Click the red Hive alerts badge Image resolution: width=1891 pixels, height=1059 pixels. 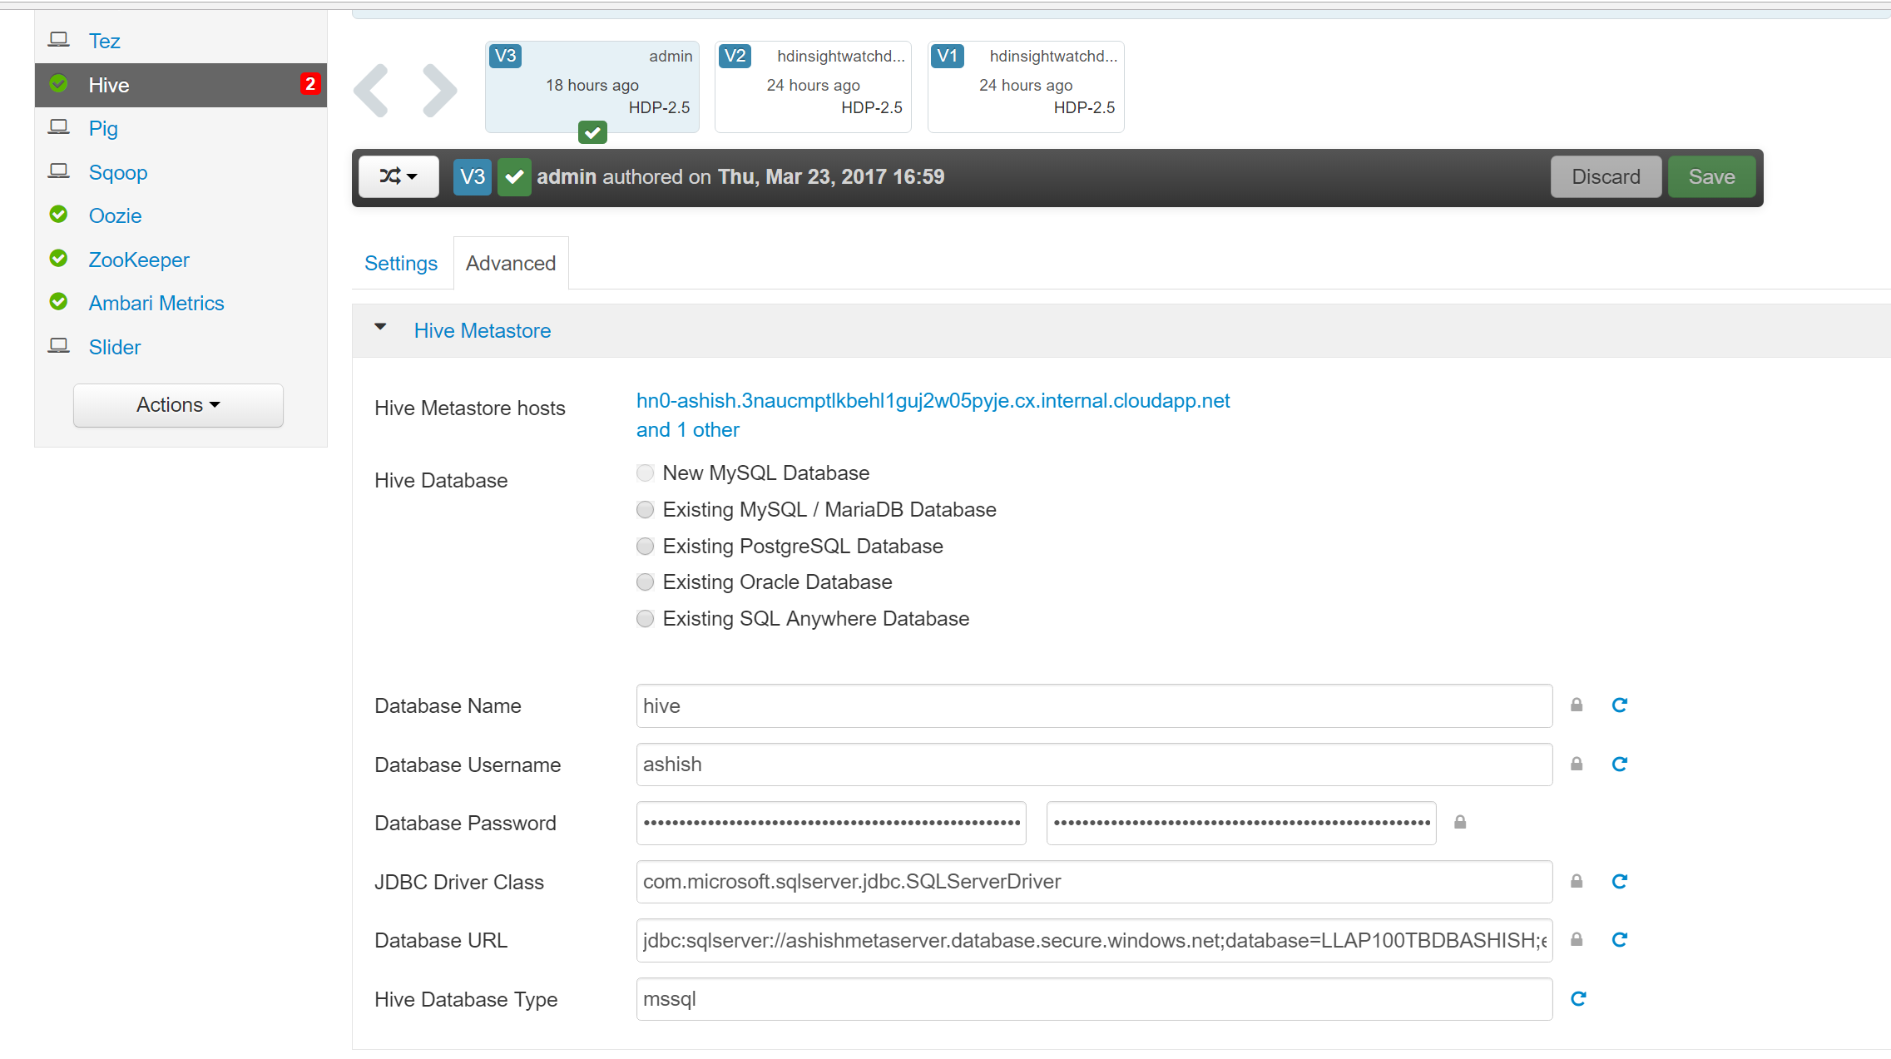(309, 84)
